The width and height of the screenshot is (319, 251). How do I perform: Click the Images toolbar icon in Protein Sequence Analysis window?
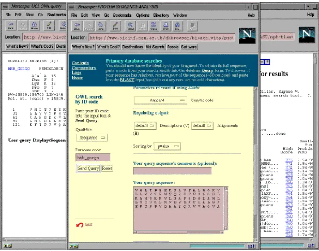[142, 26]
